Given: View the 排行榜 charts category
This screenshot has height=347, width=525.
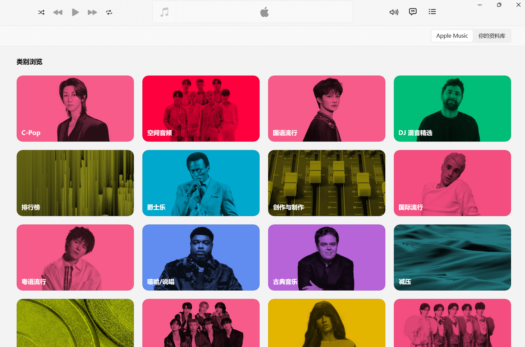Looking at the screenshot, I should pyautogui.click(x=75, y=183).
